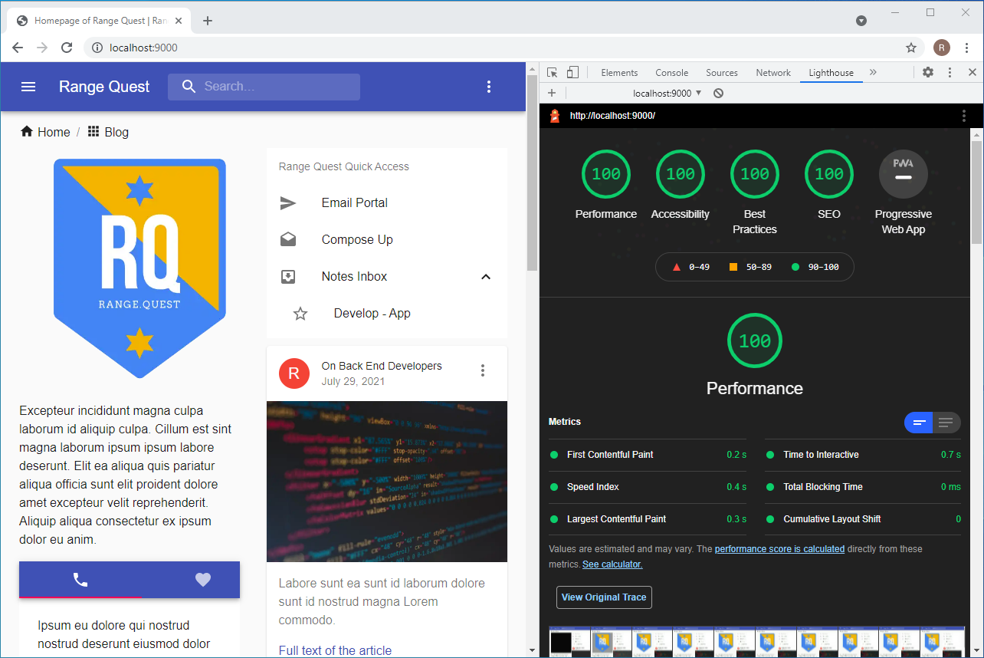Toggle the device toolbar in DevTools
Viewport: 984px width, 658px height.
pyautogui.click(x=572, y=73)
